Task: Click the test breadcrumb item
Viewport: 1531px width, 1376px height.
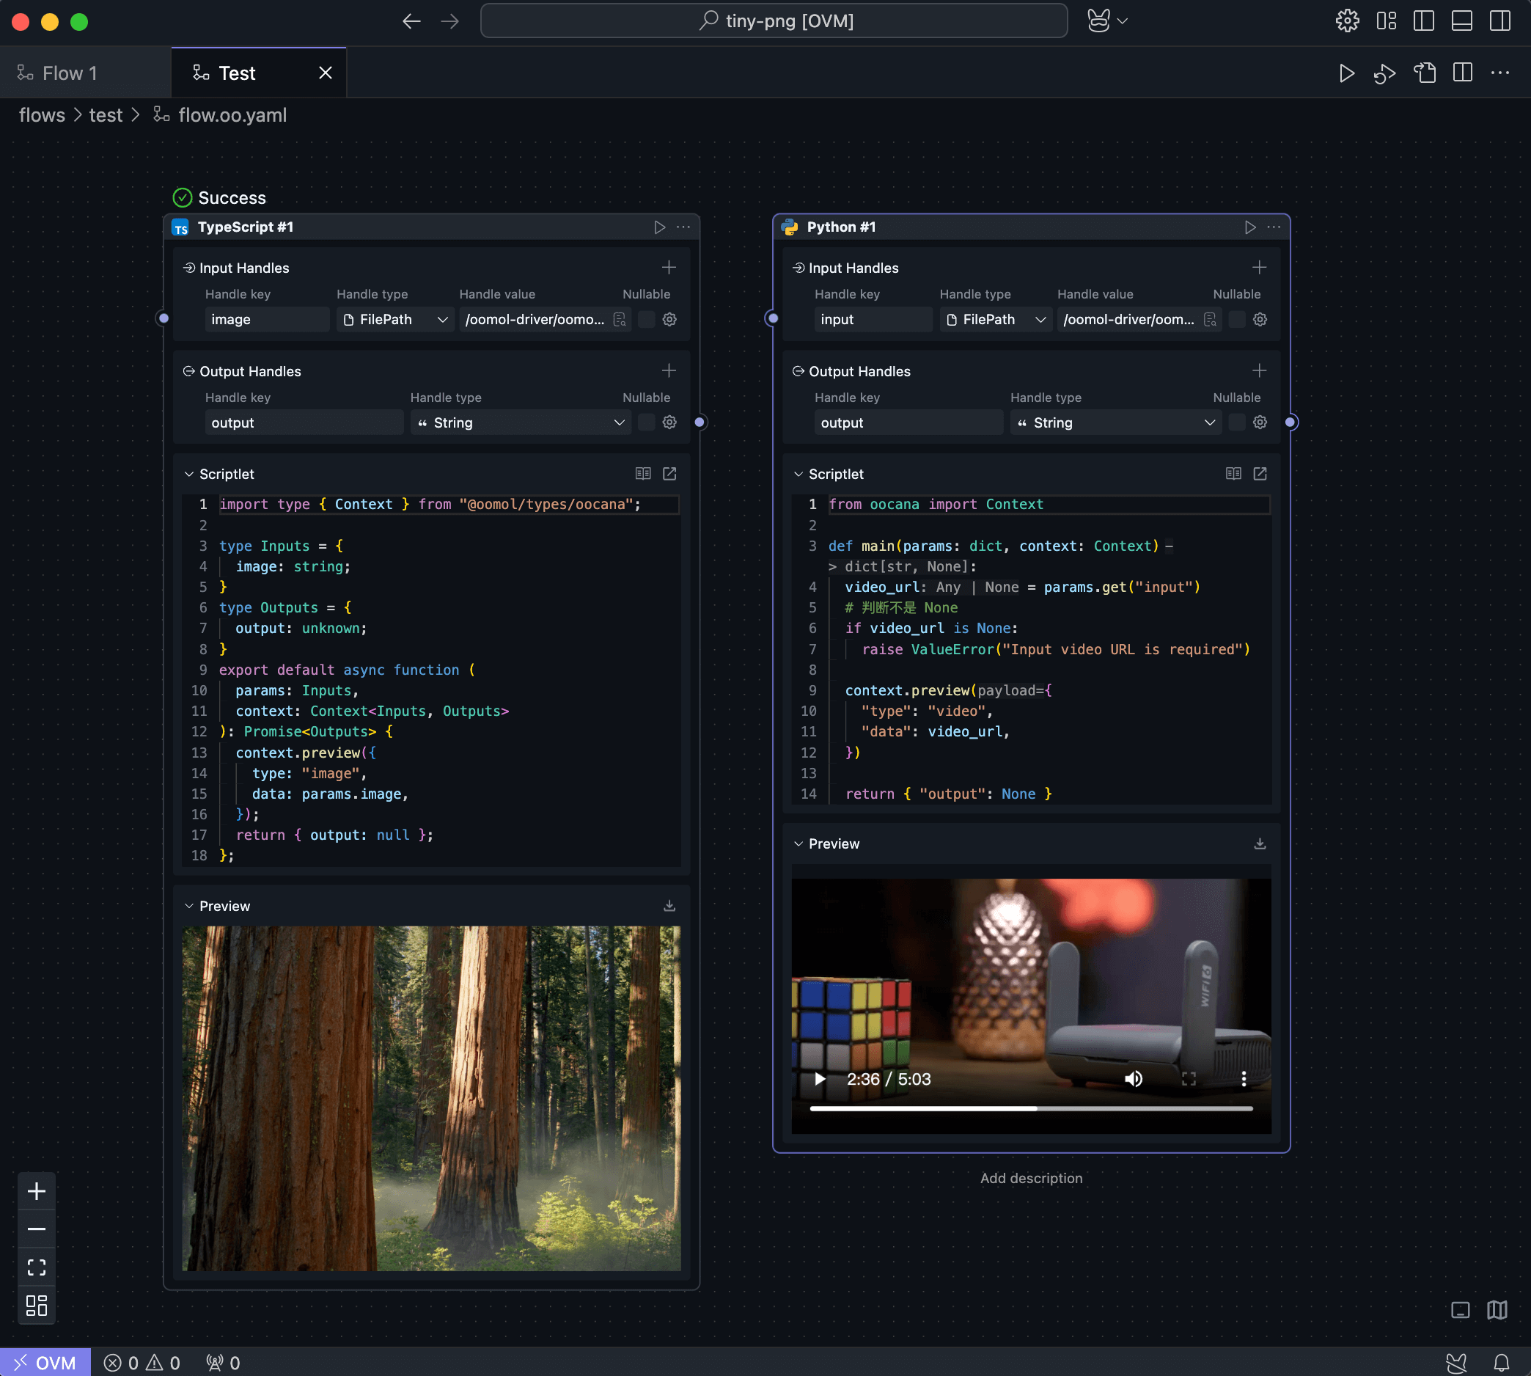Action: (105, 115)
